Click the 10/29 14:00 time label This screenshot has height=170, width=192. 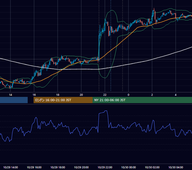[10, 167]
